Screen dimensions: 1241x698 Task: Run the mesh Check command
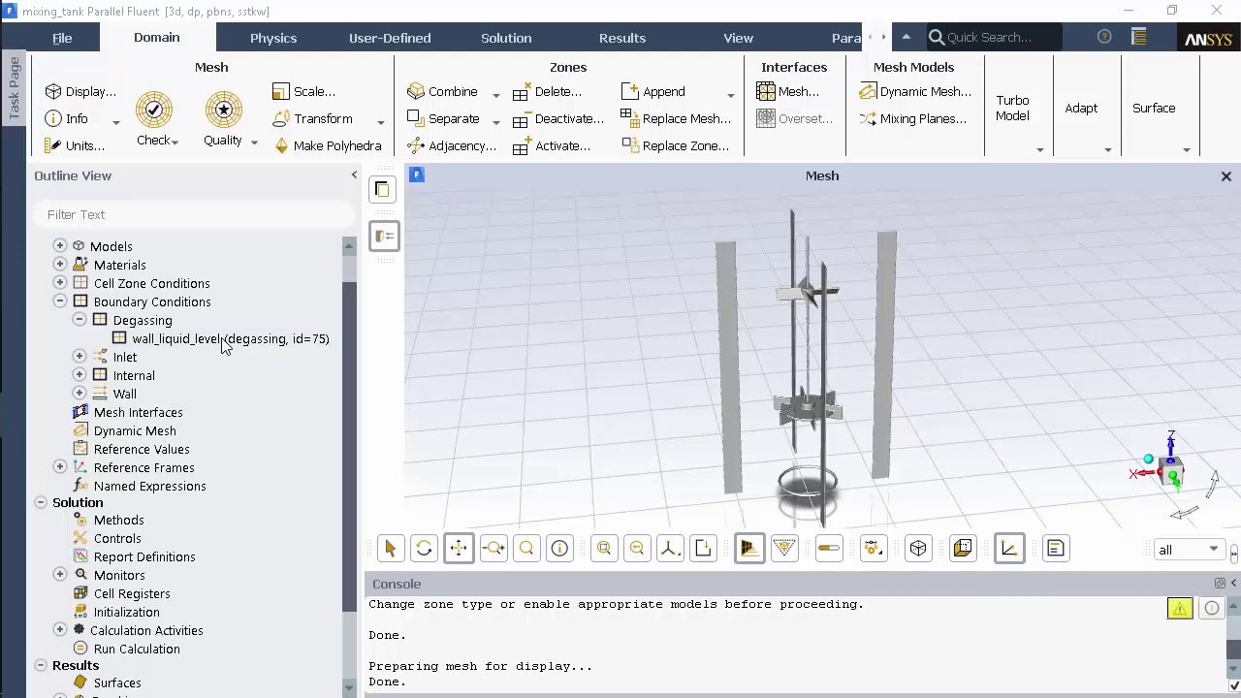point(154,118)
